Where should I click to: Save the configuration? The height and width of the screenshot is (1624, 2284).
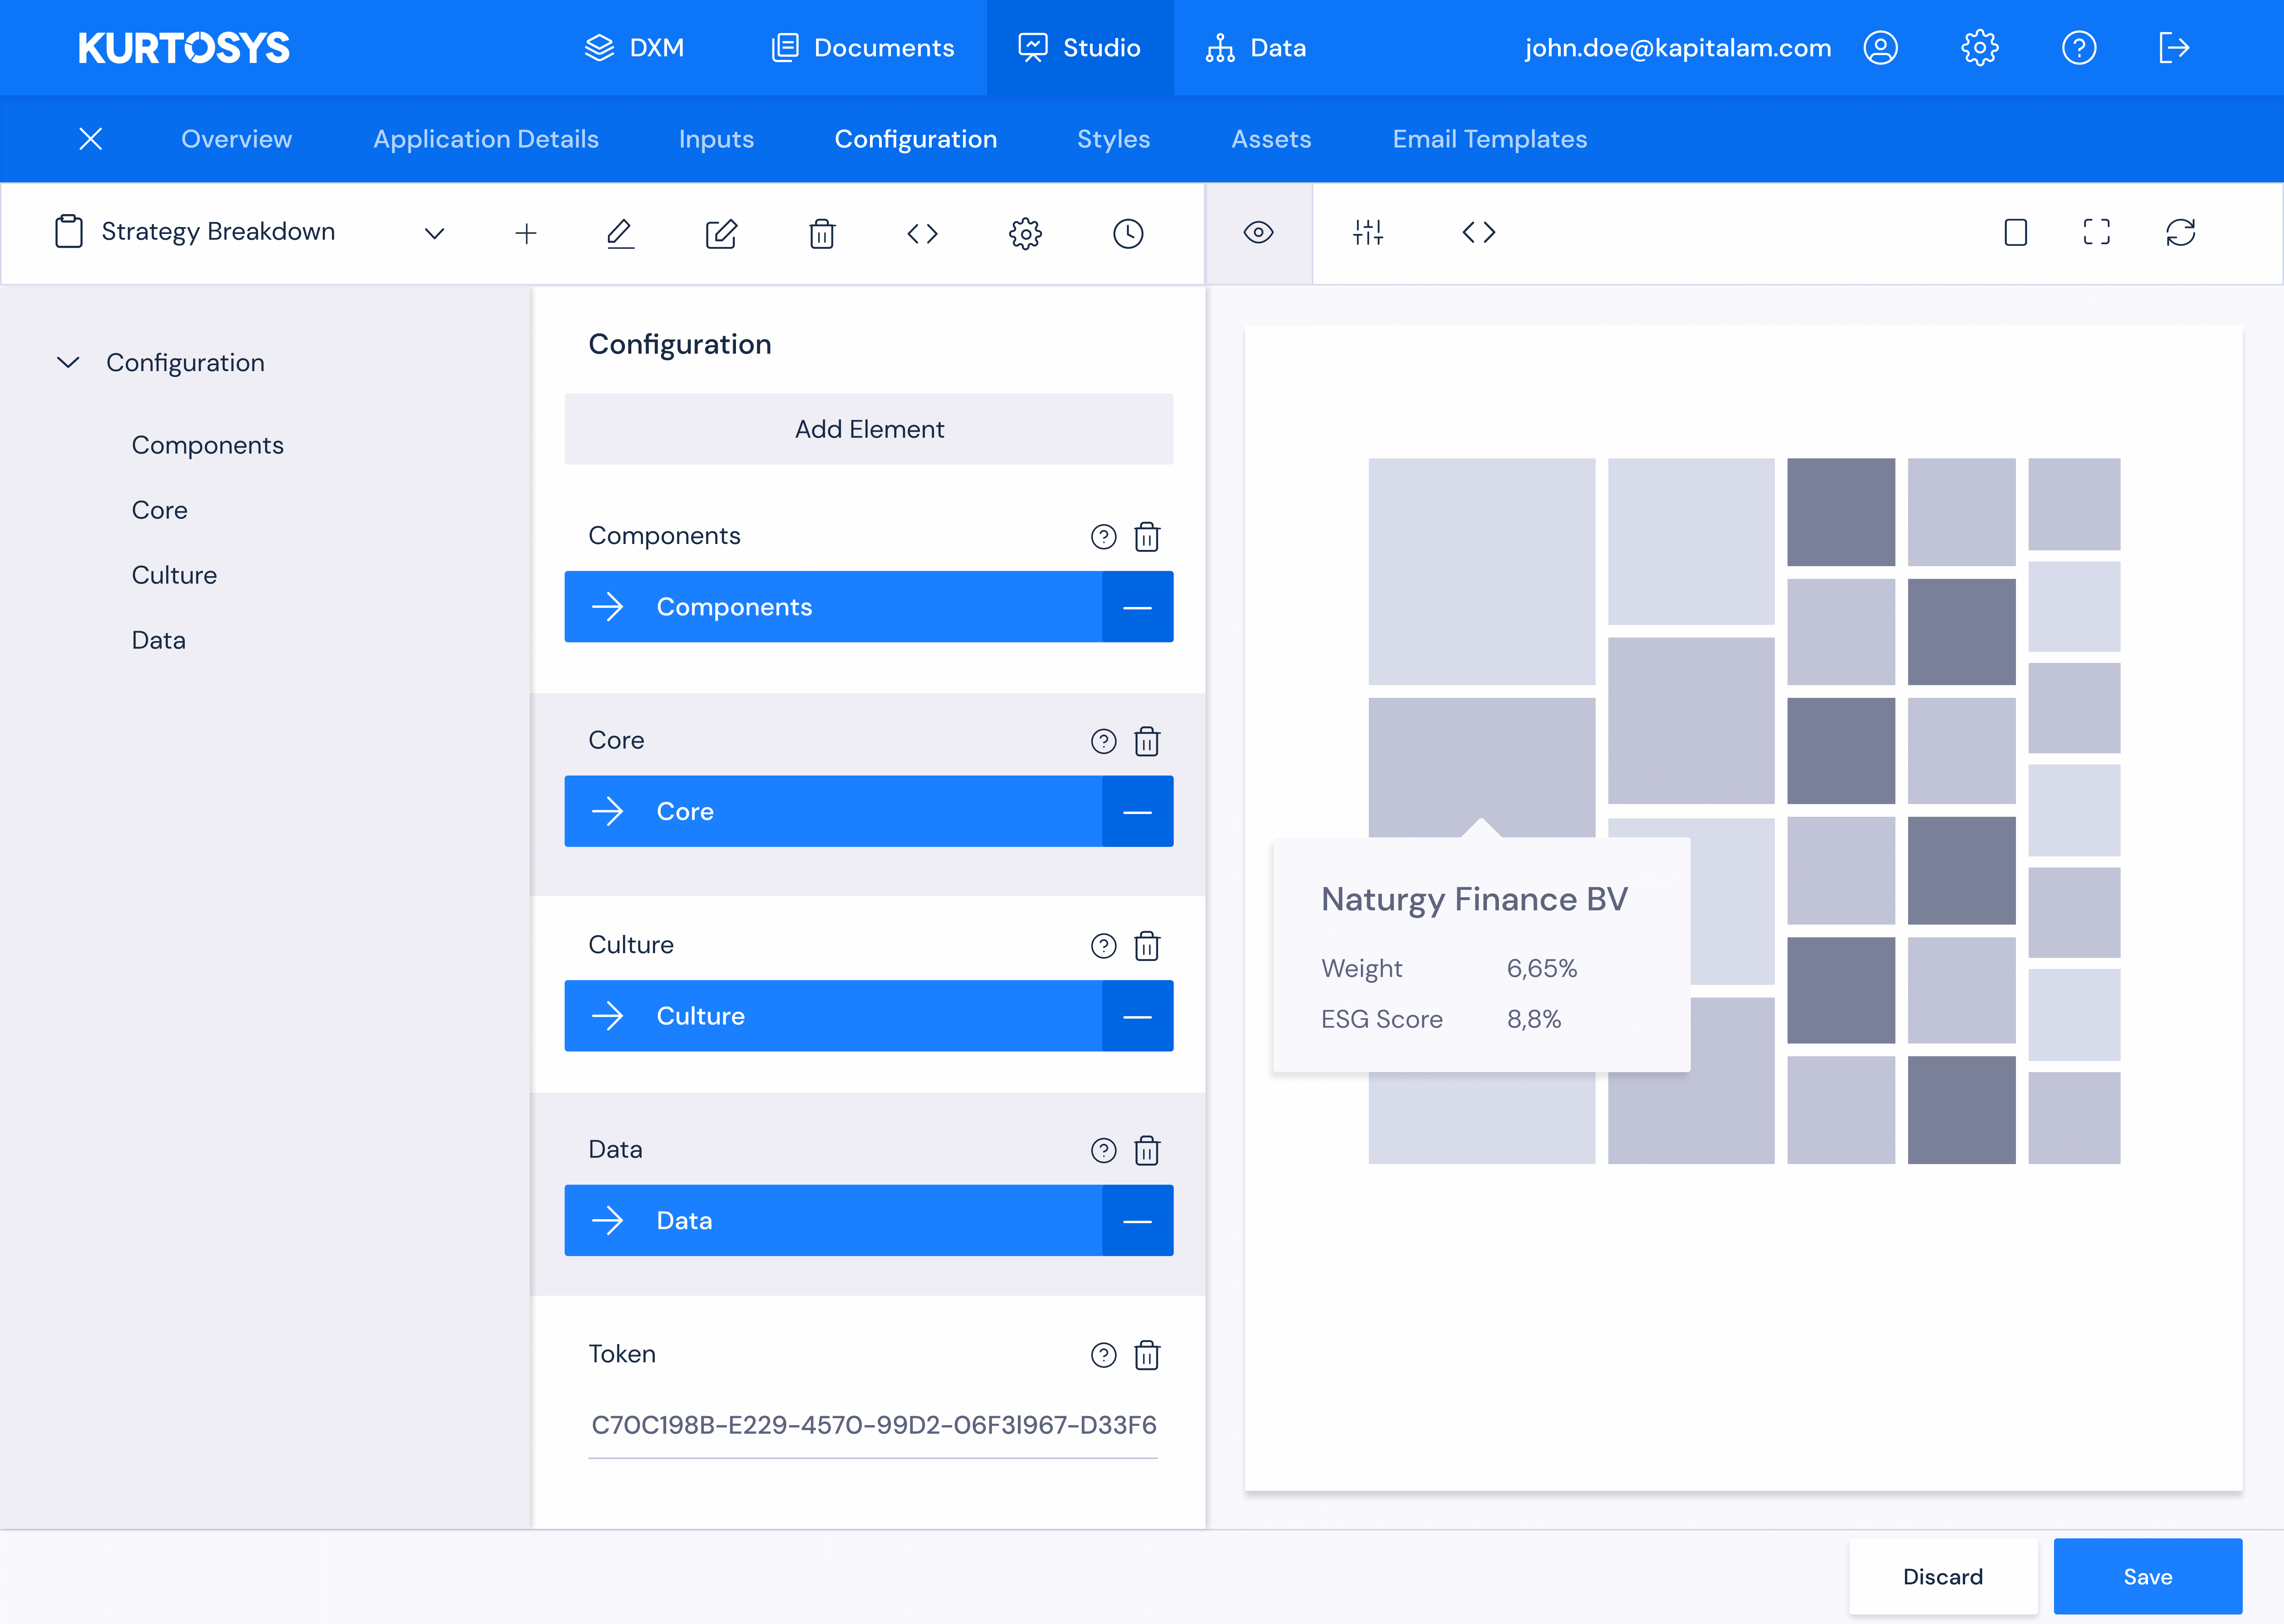2148,1577
